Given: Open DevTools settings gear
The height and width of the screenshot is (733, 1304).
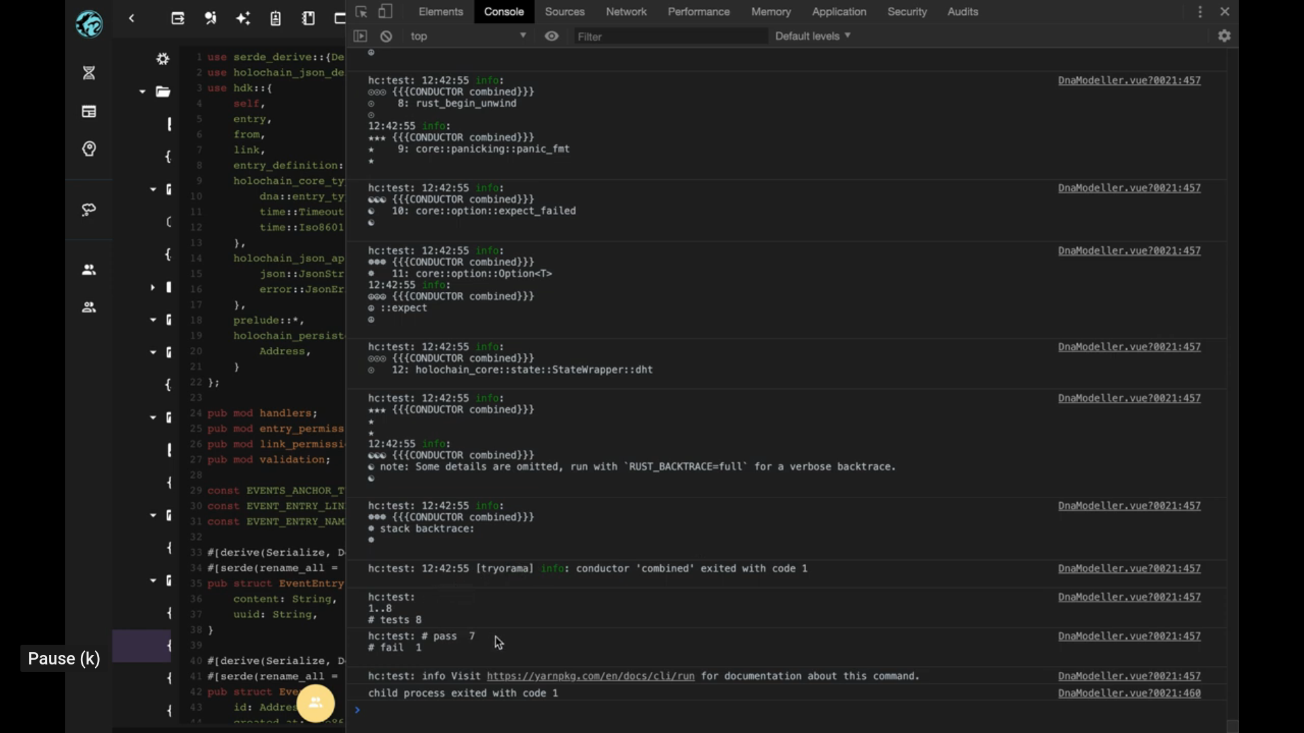Looking at the screenshot, I should (1224, 36).
